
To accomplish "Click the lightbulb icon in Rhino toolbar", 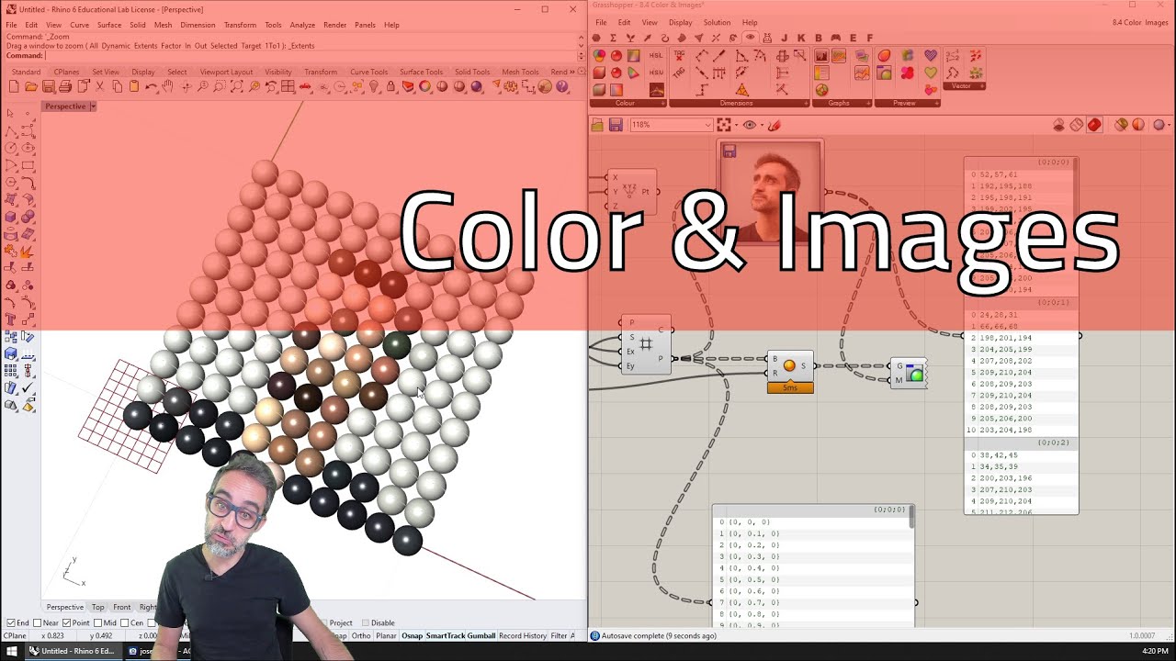I will (374, 86).
